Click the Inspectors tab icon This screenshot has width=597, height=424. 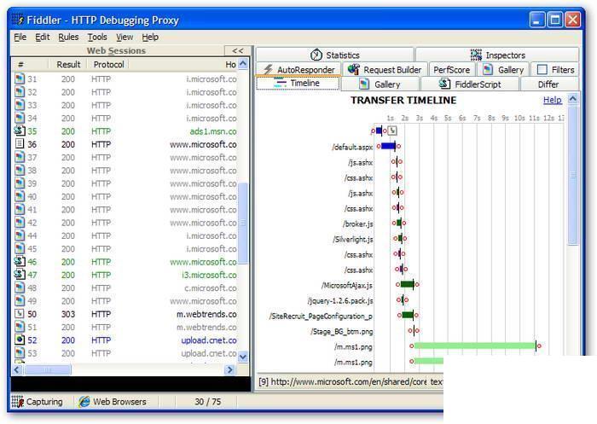click(x=476, y=55)
